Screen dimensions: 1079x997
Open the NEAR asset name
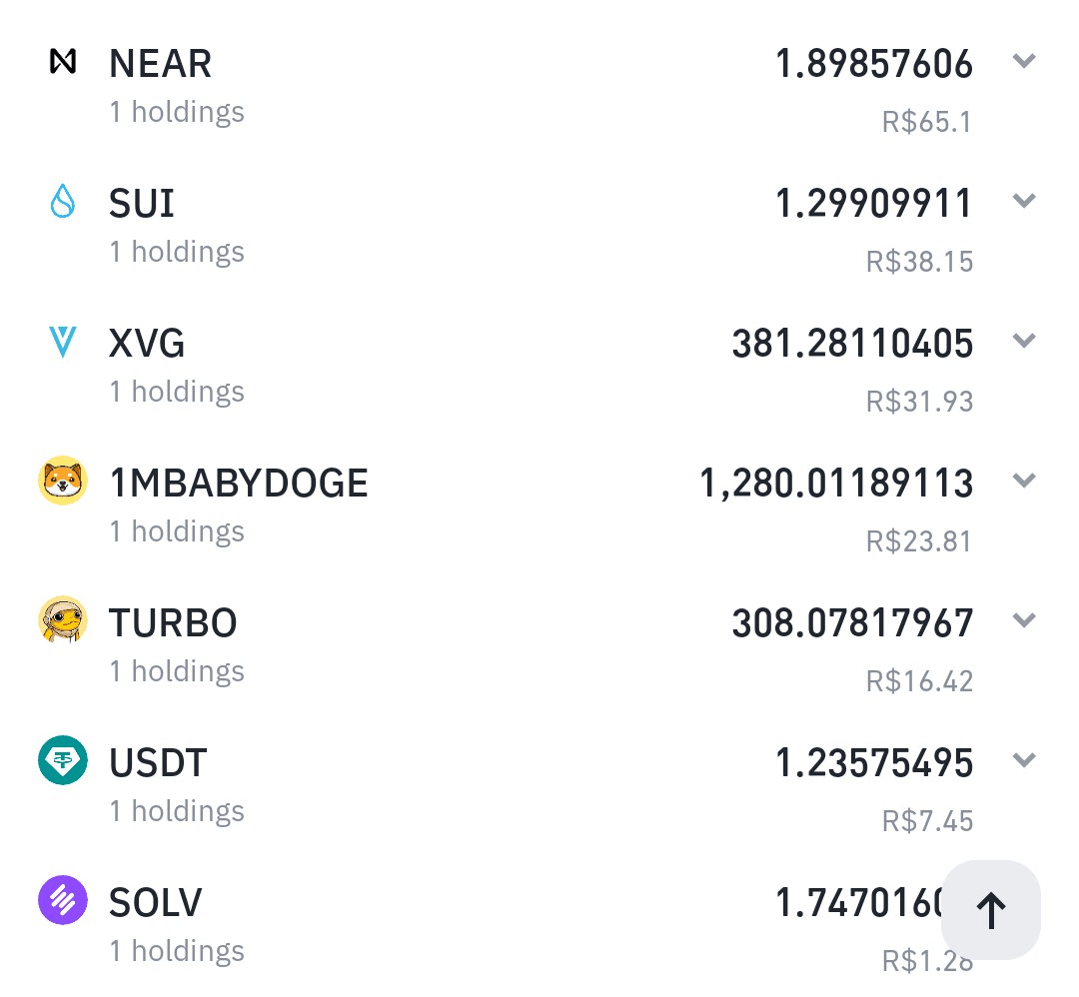coord(160,63)
